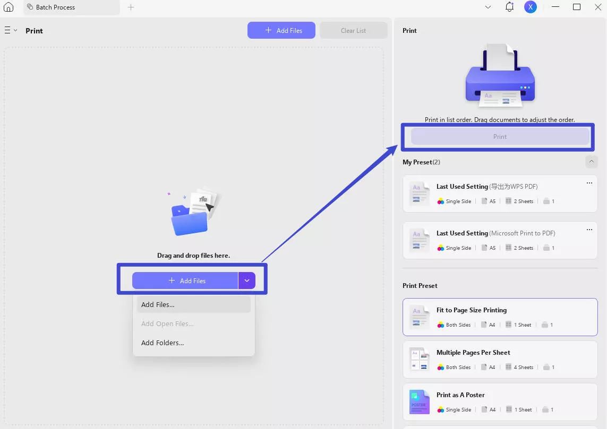This screenshot has height=429, width=607.
Task: Click the Home icon in the title bar
Action: point(8,7)
